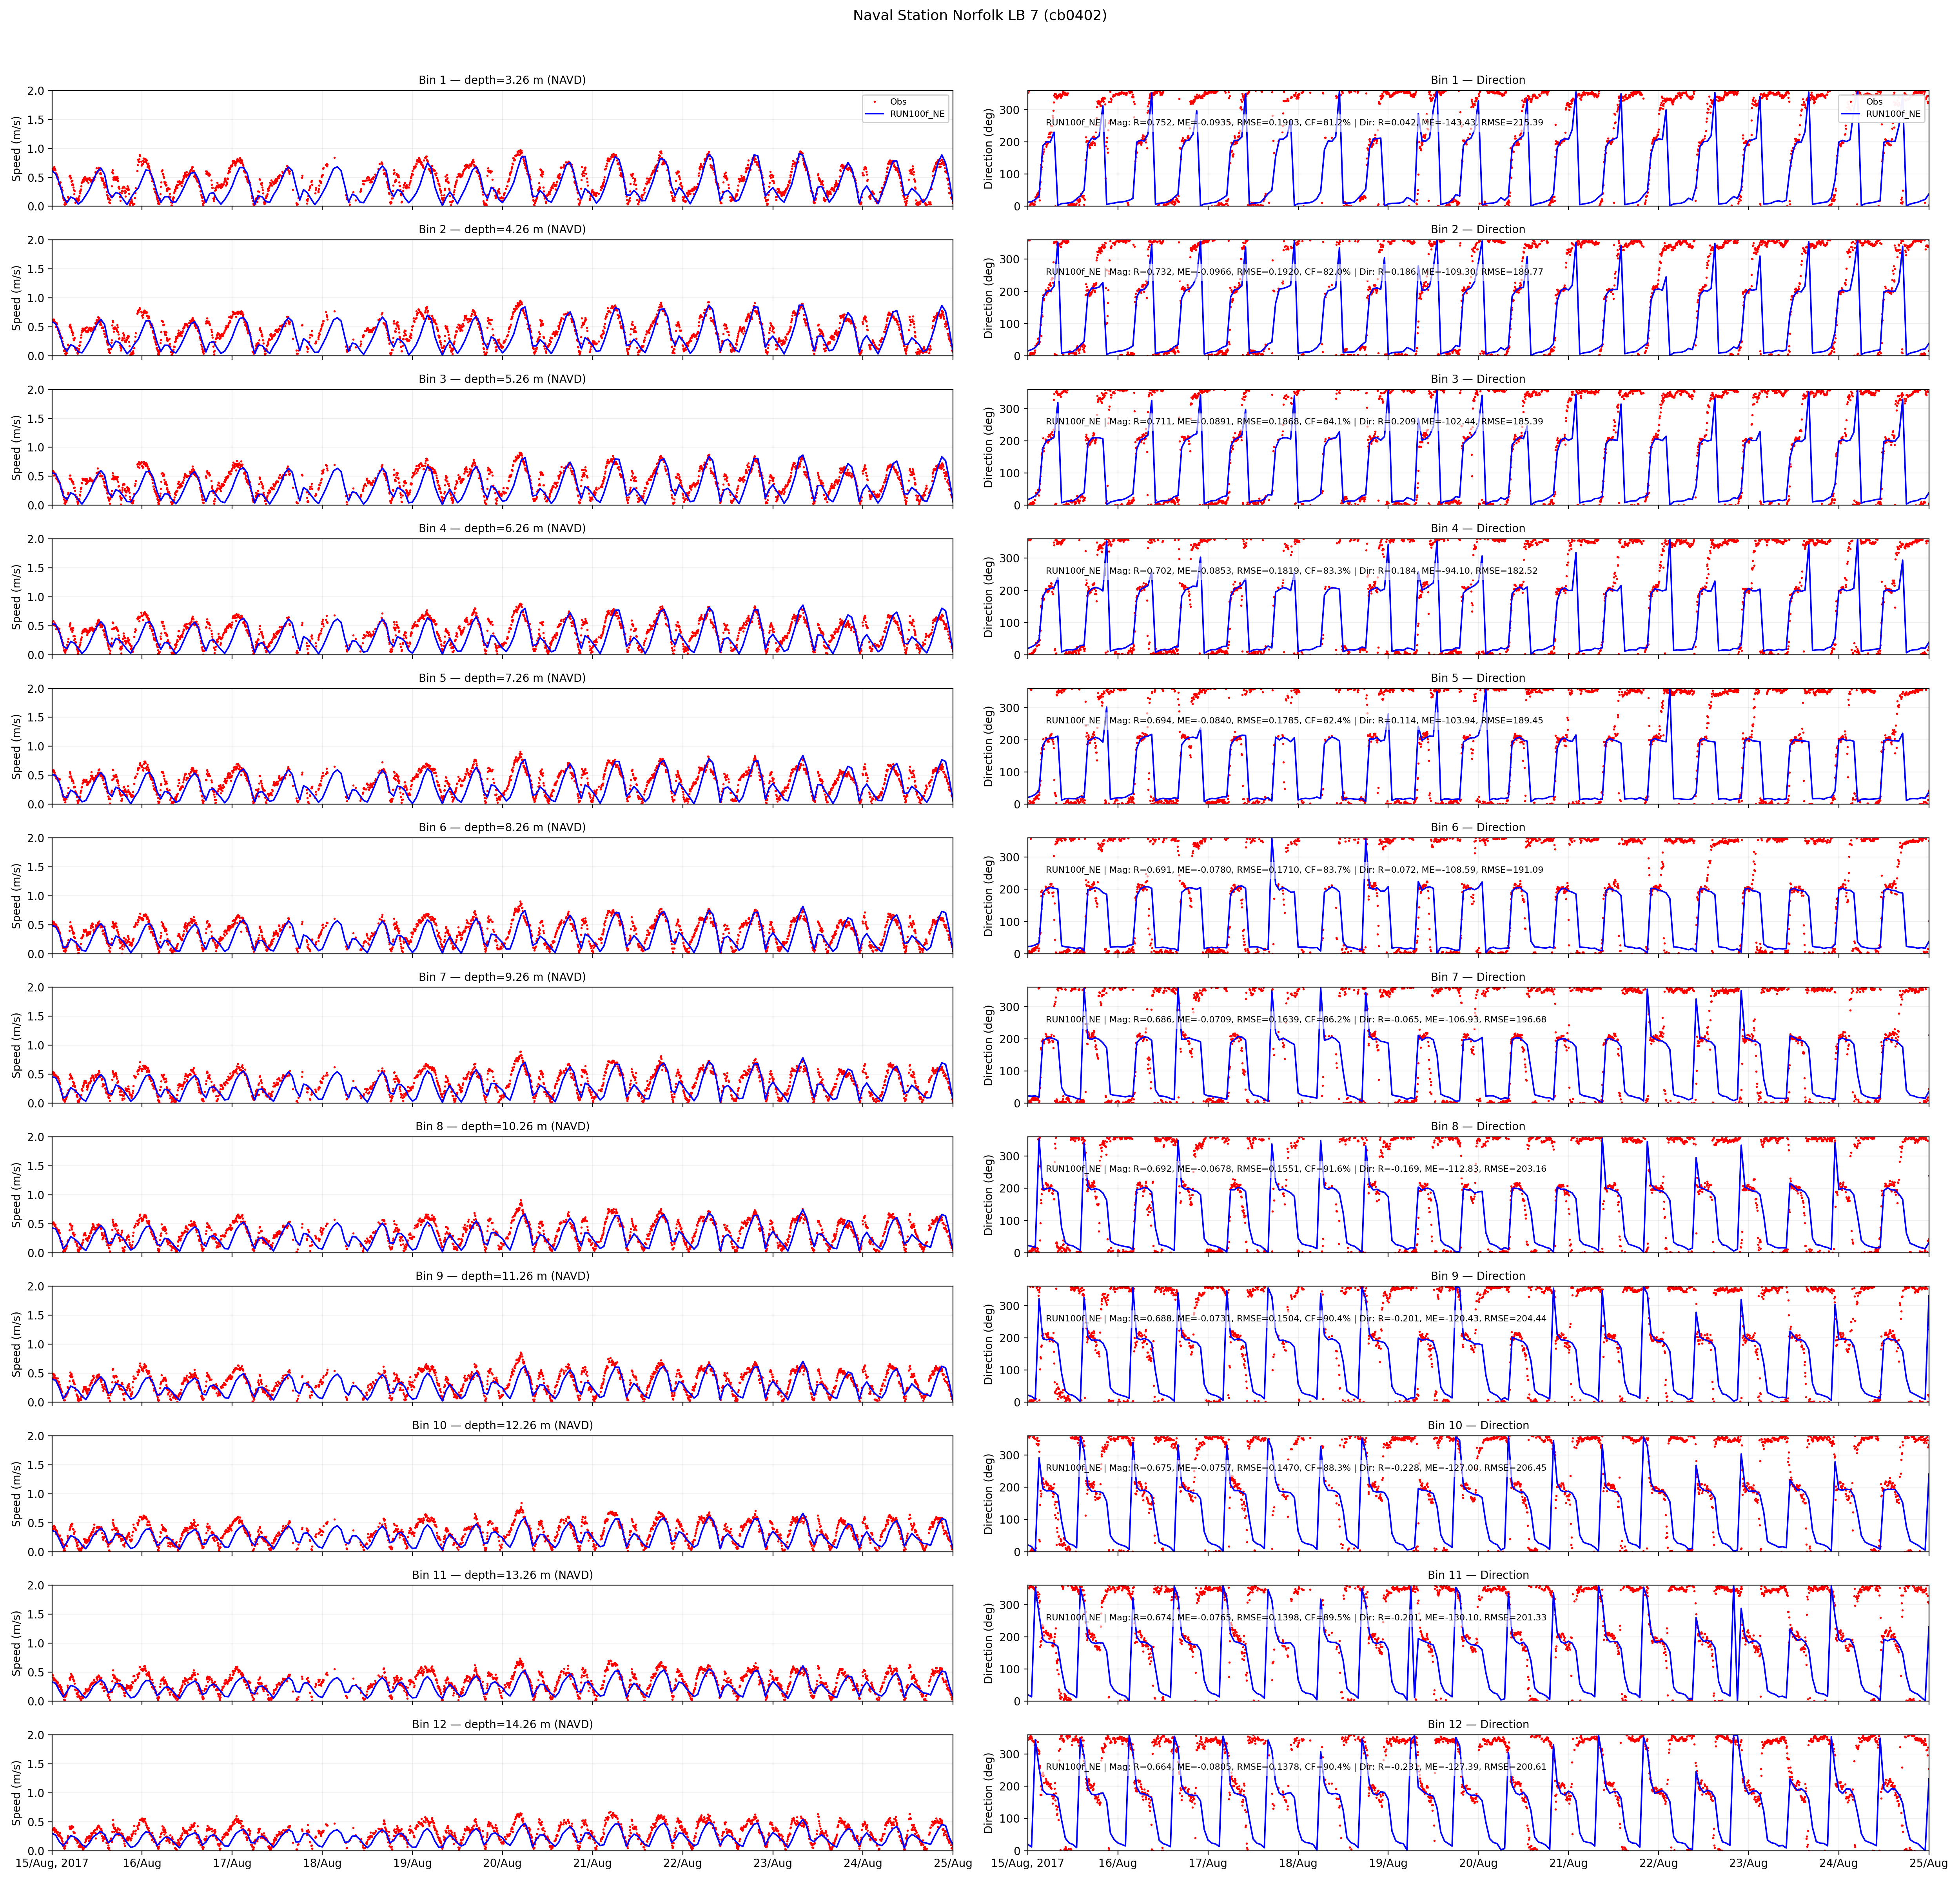The height and width of the screenshot is (1881, 1960).
Task: Click the Bin 1 Direction statistics line with R=0.752
Action: [x=1294, y=123]
